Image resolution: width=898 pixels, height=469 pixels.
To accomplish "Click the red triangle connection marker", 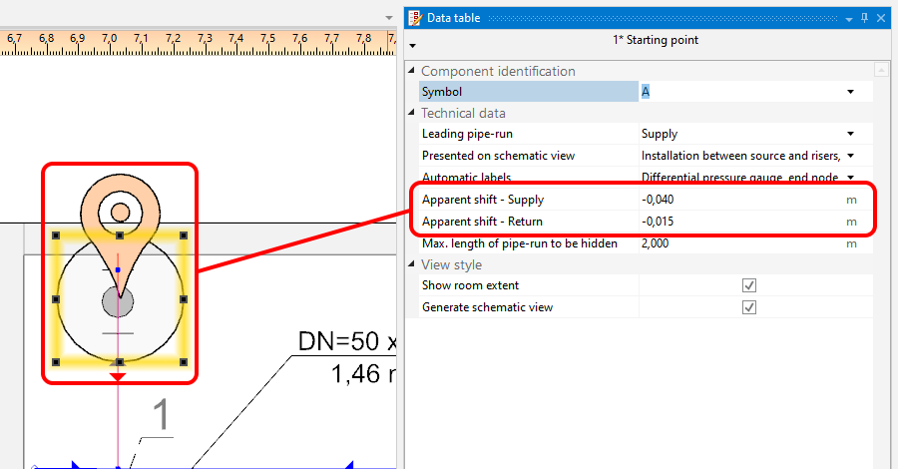I will pos(119,377).
